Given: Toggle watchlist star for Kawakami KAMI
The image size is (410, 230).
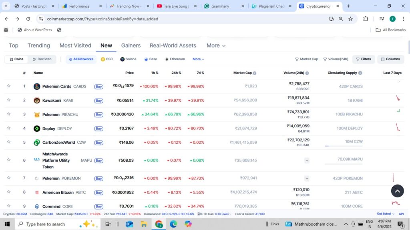Looking at the screenshot, I should 8,100.
